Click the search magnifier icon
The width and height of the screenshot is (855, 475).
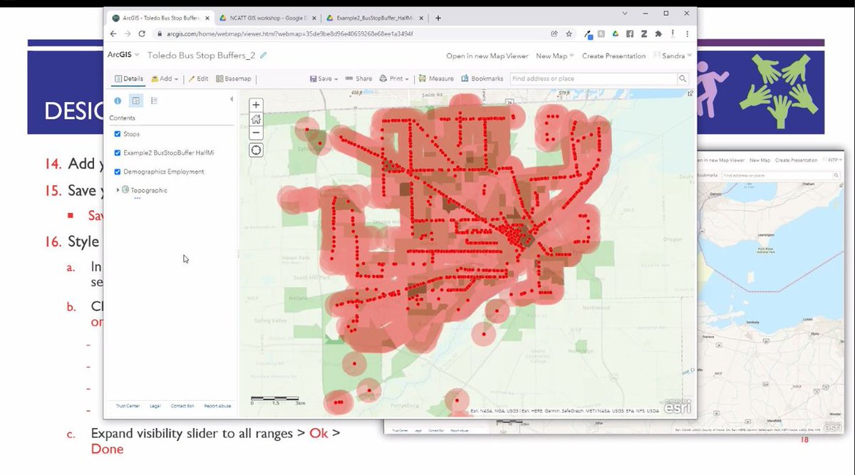(683, 79)
